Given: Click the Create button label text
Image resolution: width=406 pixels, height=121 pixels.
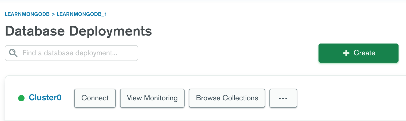Looking at the screenshot, I should click(364, 53).
